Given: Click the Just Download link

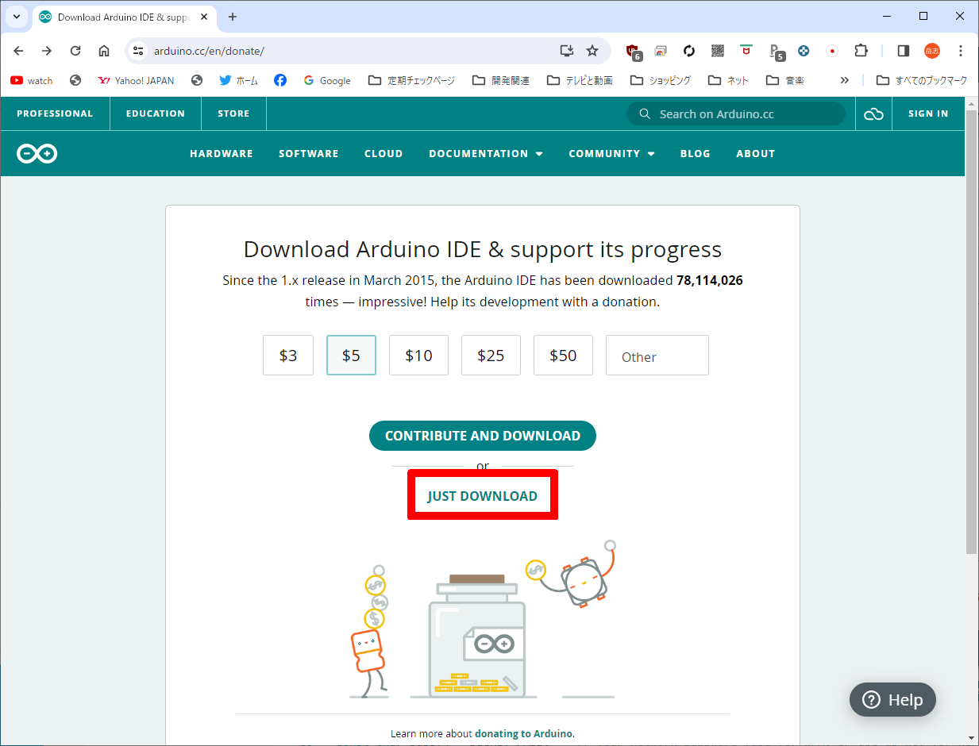Looking at the screenshot, I should point(482,496).
